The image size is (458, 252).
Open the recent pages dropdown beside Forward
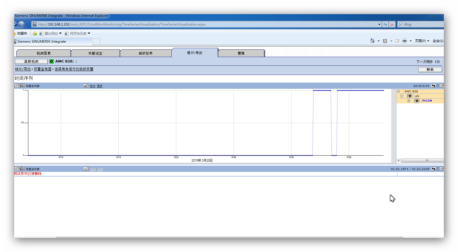click(27, 24)
